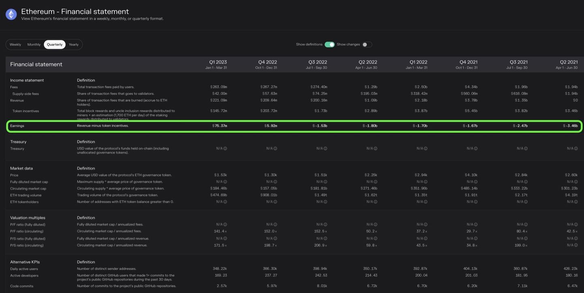Image resolution: width=584 pixels, height=293 pixels.
Task: Show info for P/F ratio (fully diluted) Q2 2022
Action: point(376,224)
